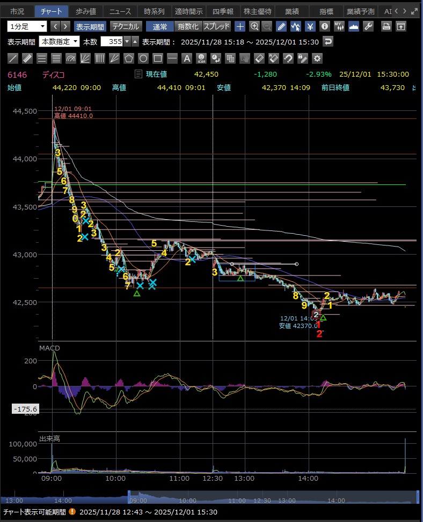The image size is (423, 522).
Task: Toggle the crosshair cursor button
Action: pyautogui.click(x=240, y=26)
